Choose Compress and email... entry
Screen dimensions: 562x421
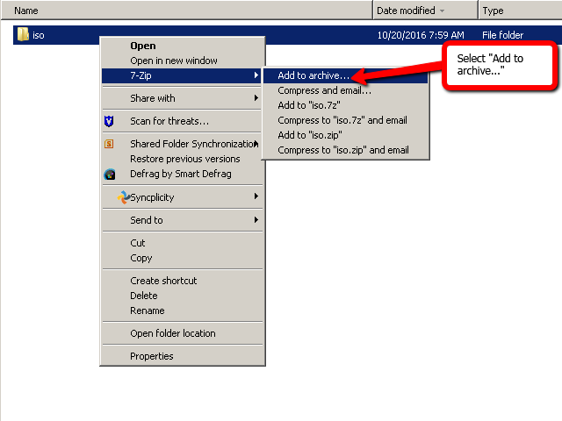point(324,90)
